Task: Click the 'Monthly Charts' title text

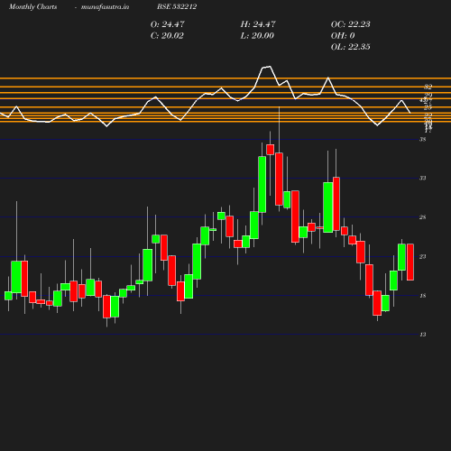Action: pos(32,7)
